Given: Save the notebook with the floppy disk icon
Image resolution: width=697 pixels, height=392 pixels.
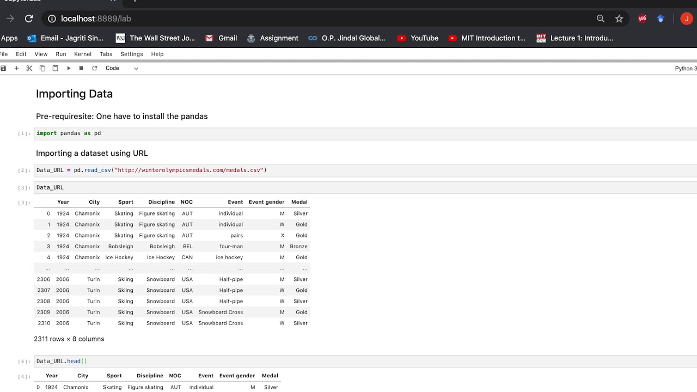Looking at the screenshot, I should click(3, 68).
